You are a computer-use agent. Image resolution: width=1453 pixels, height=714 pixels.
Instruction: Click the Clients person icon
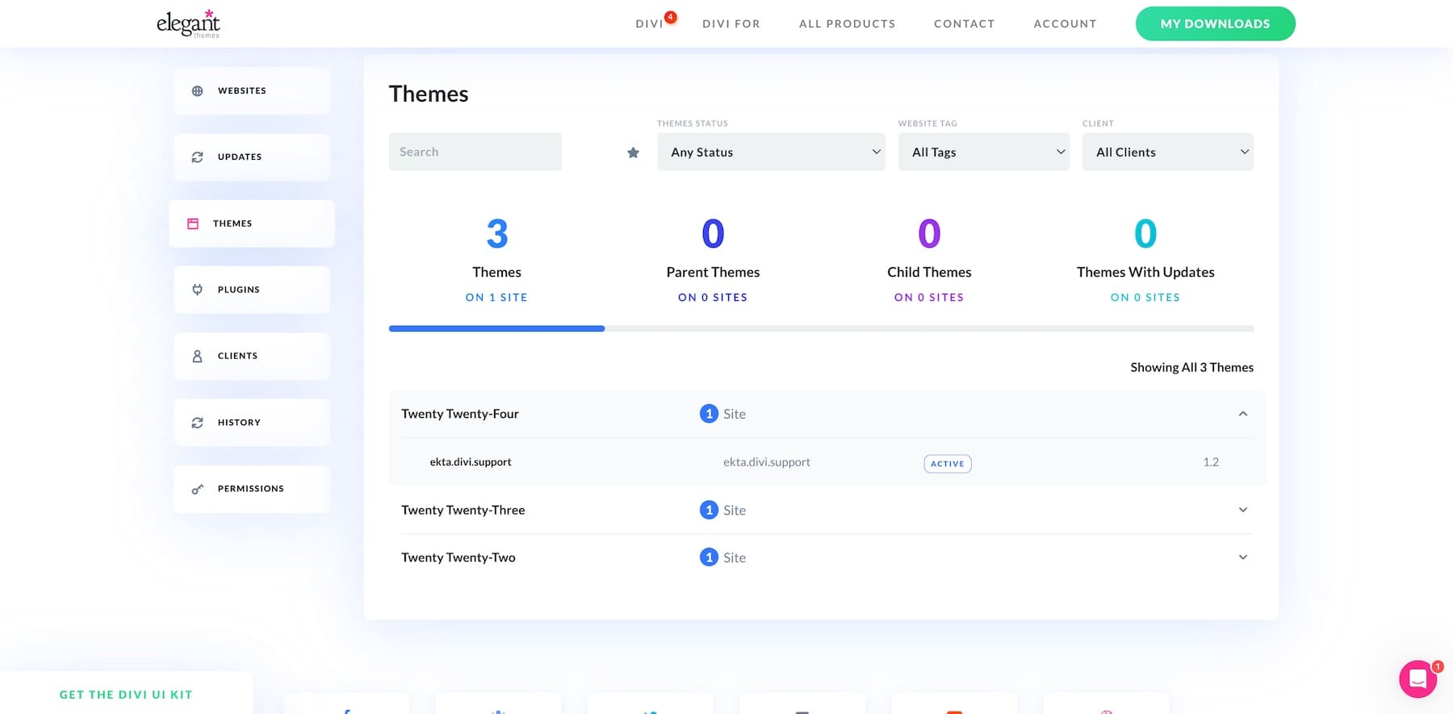pyautogui.click(x=197, y=356)
